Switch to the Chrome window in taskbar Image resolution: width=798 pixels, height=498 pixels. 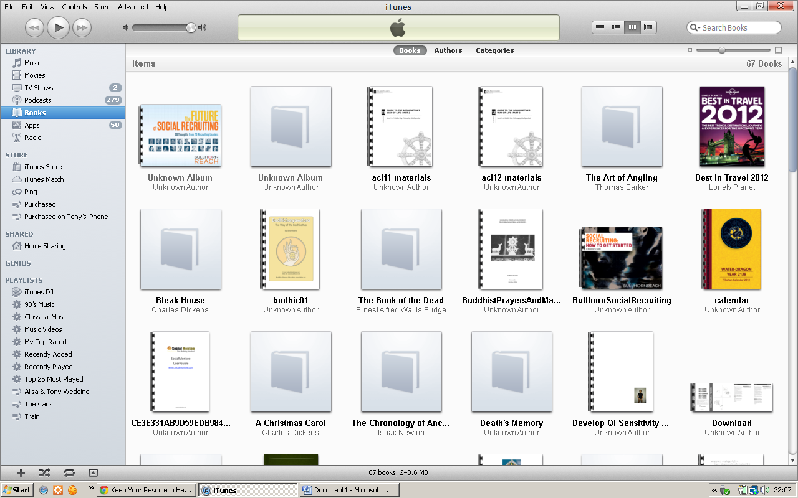pos(147,490)
